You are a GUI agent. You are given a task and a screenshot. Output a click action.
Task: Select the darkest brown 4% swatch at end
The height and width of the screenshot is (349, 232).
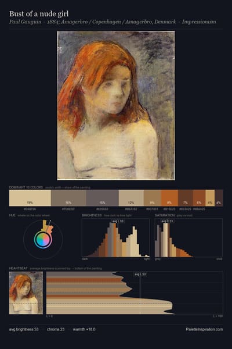219,198
